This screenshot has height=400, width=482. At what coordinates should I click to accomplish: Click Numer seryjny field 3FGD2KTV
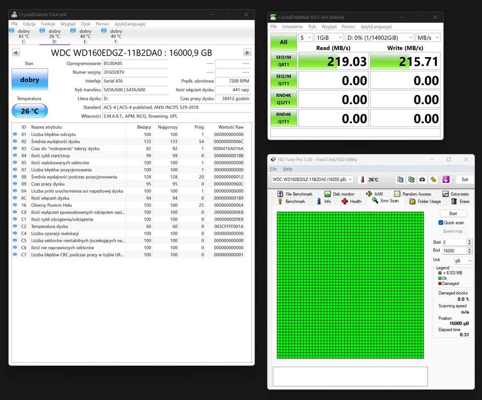135,72
